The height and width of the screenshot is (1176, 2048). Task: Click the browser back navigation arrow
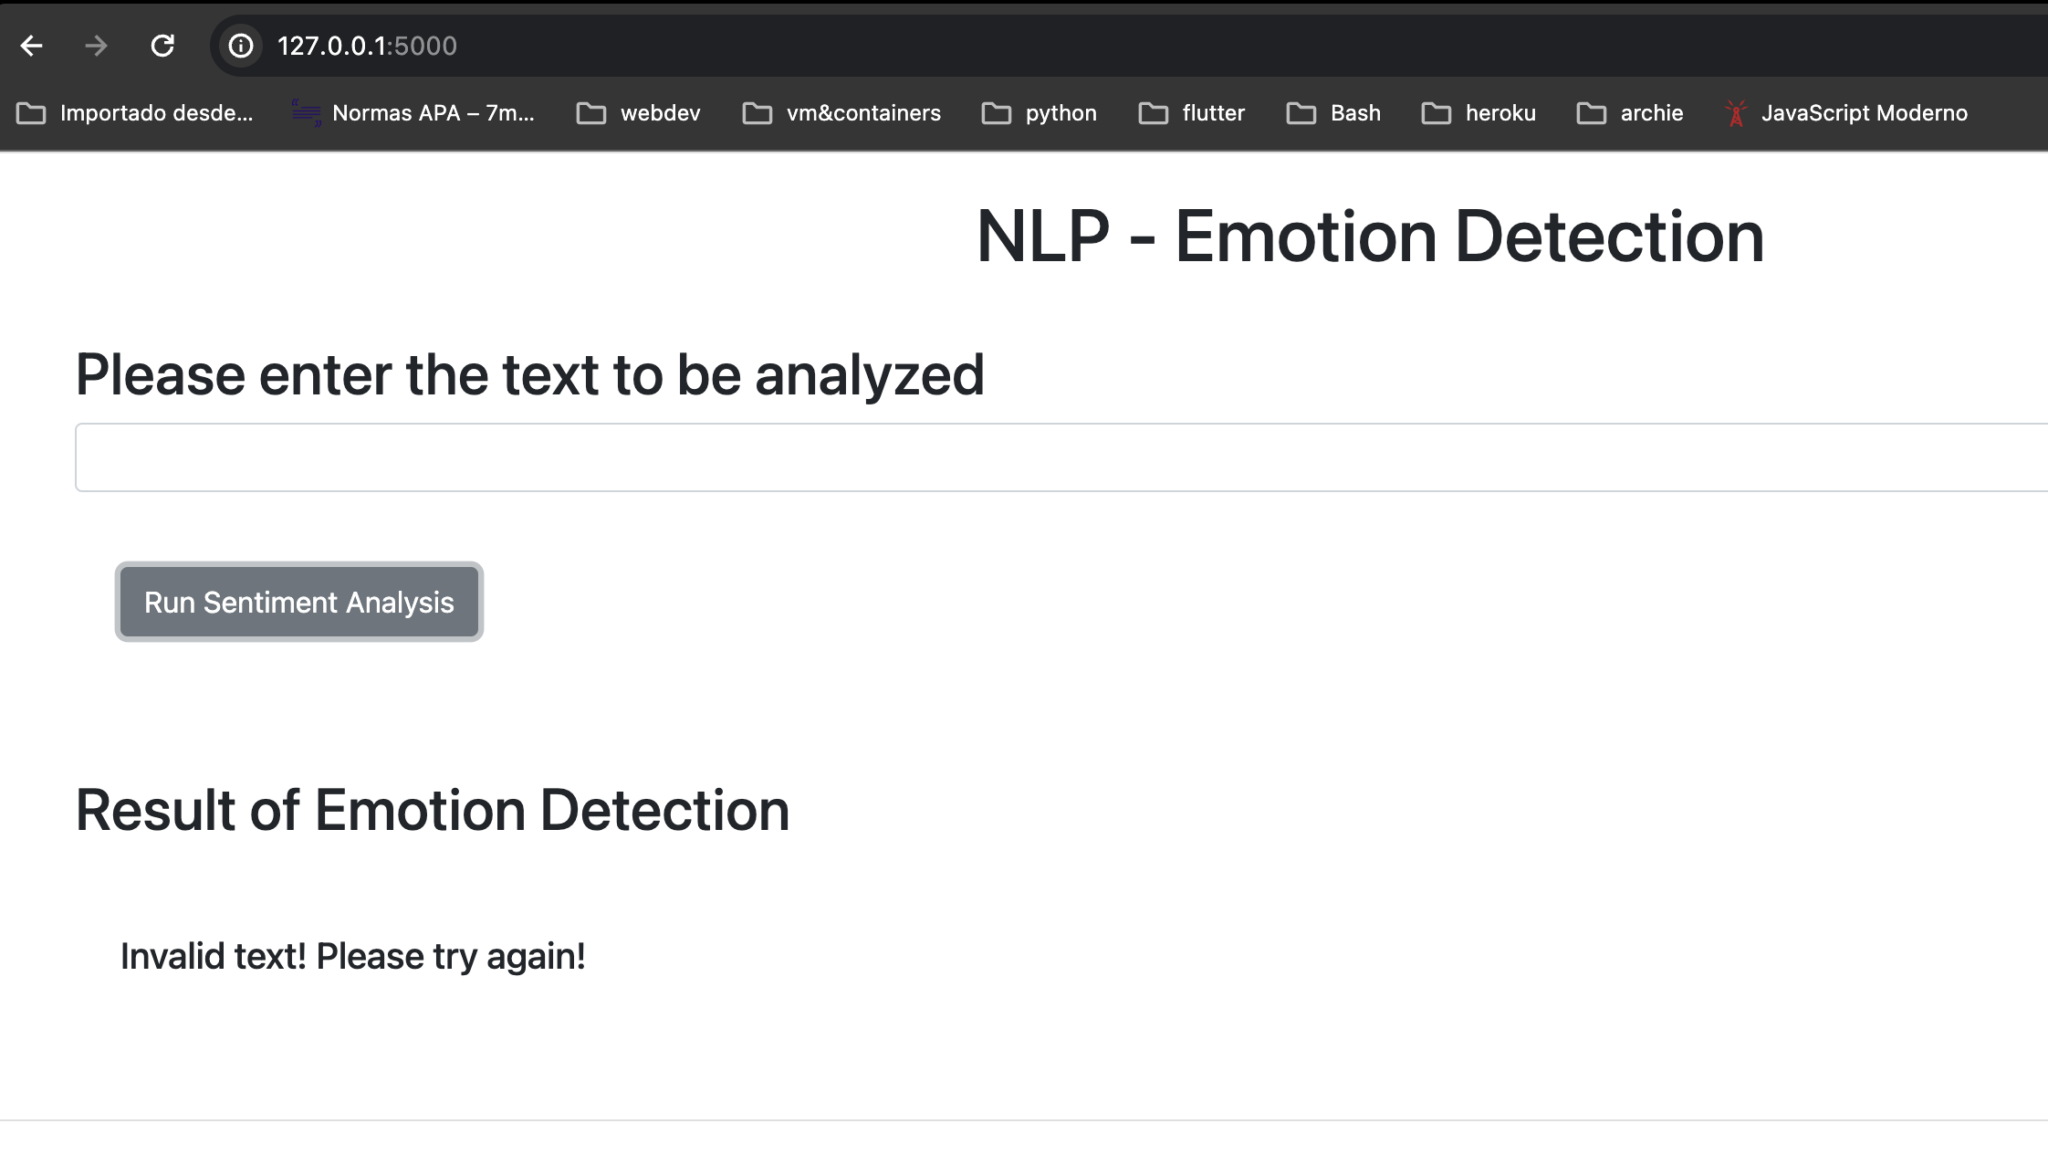pyautogui.click(x=31, y=45)
